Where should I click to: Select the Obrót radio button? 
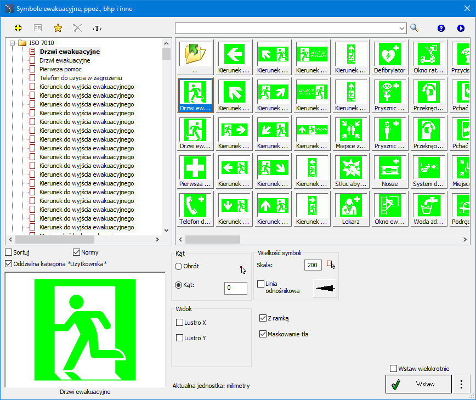pos(179,266)
